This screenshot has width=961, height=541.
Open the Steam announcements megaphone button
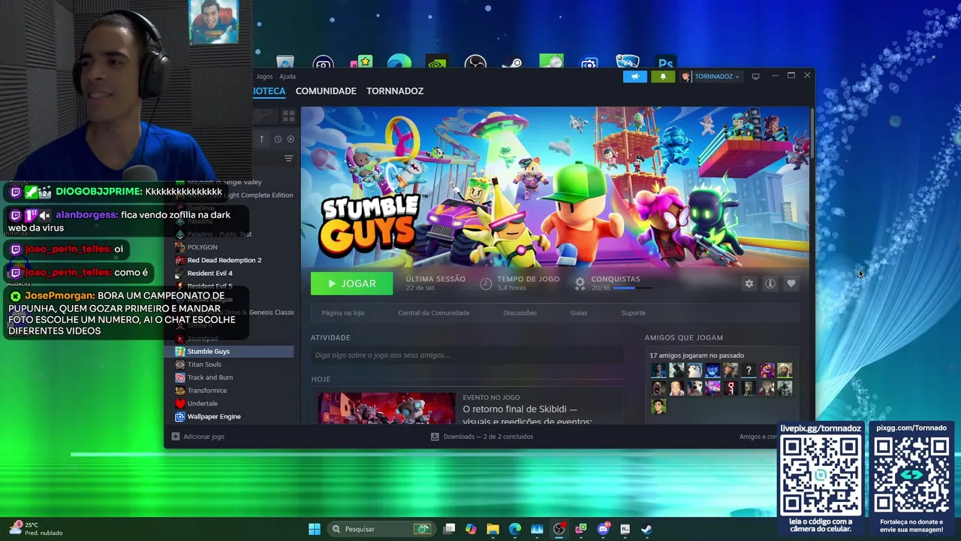tap(634, 77)
